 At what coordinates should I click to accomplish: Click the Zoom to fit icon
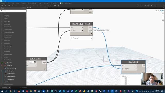click(163, 14)
